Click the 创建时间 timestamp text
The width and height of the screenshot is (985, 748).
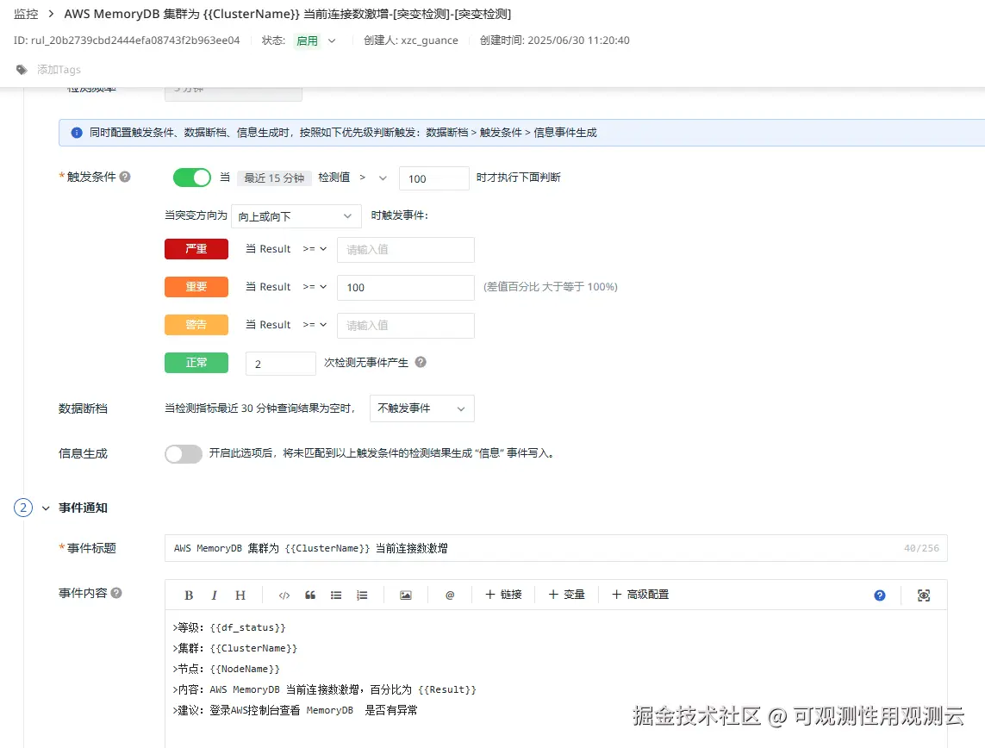pos(555,41)
